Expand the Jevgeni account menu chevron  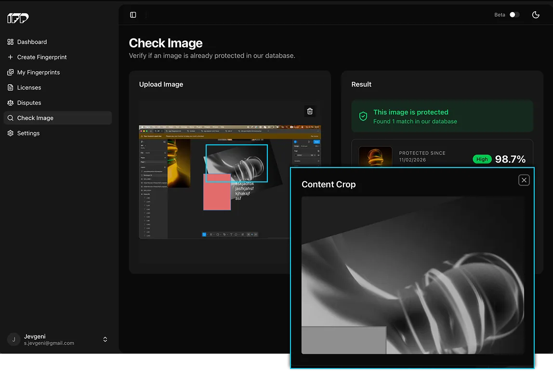(105, 339)
